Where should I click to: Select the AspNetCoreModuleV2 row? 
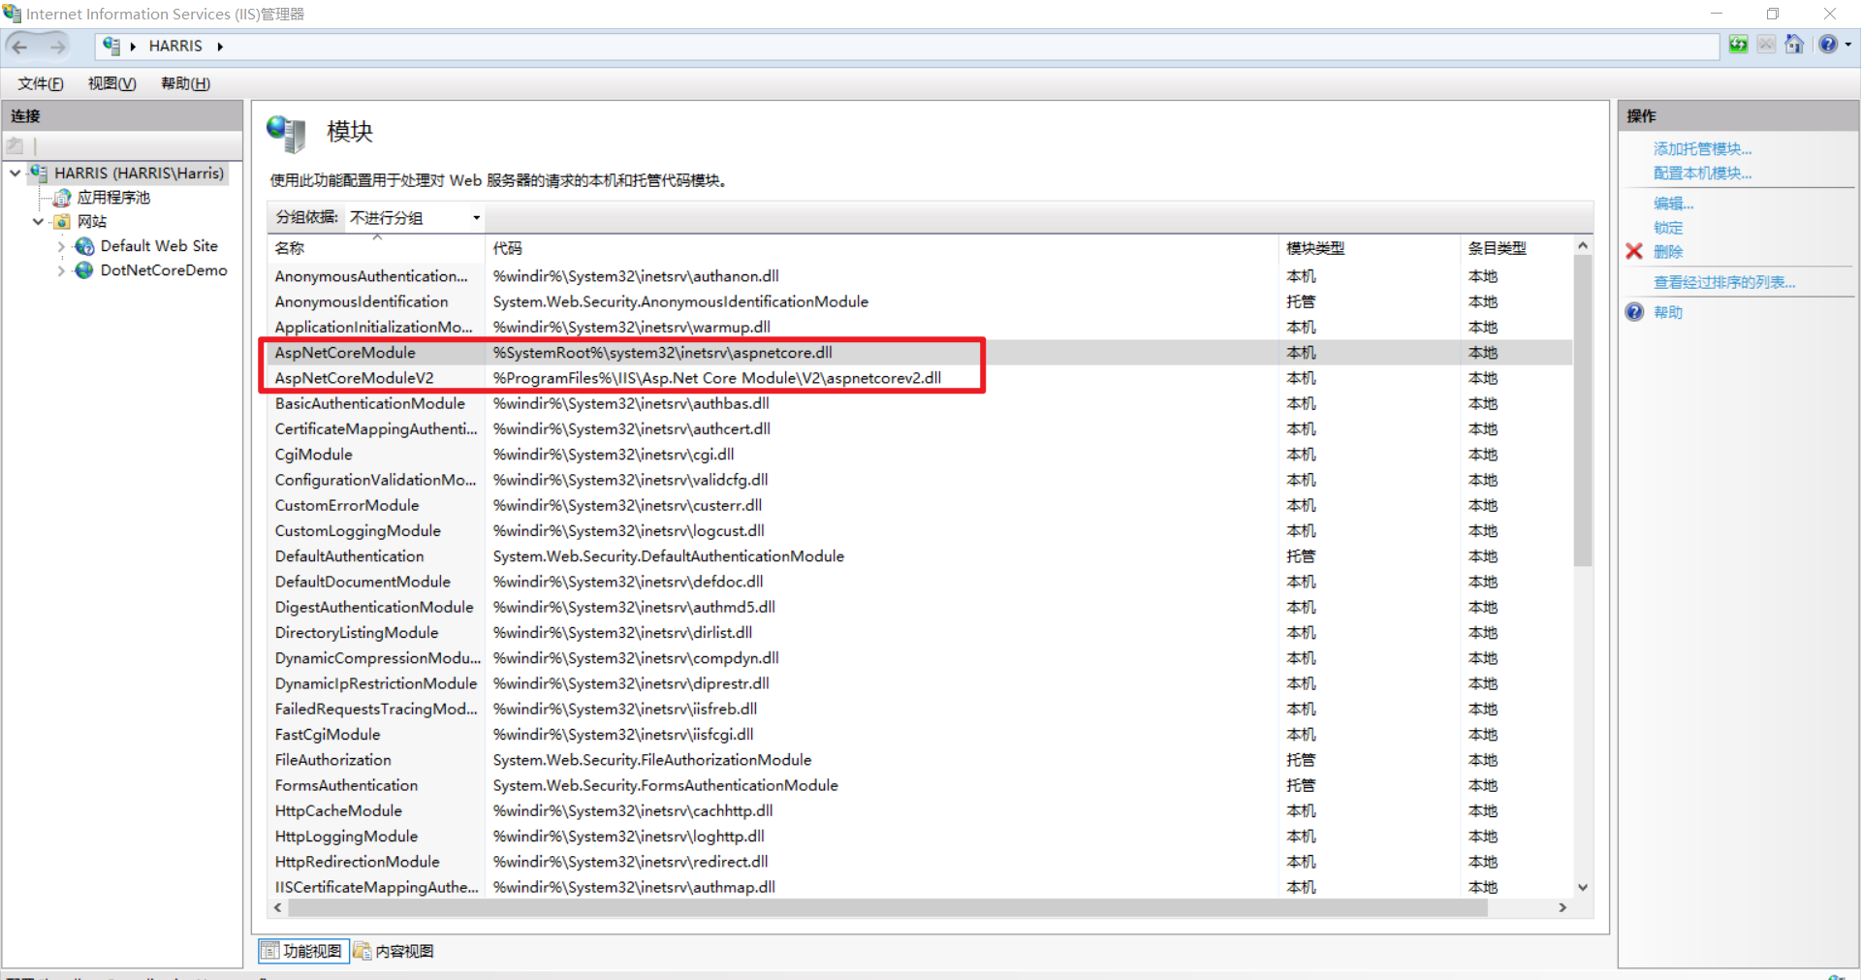coord(920,378)
